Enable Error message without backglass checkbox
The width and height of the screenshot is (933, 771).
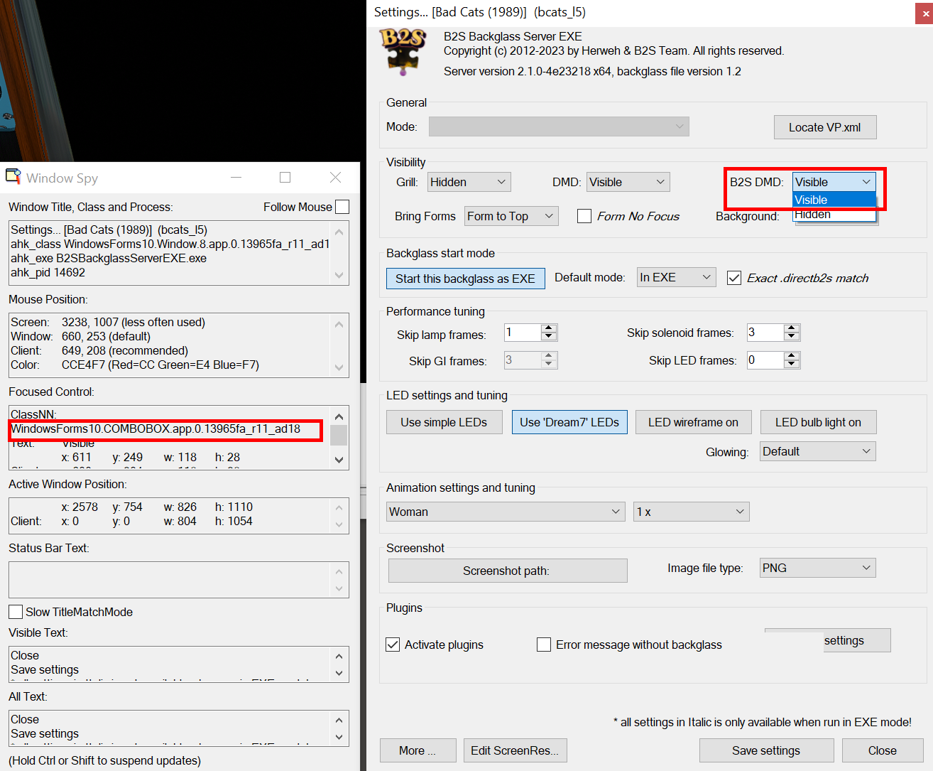[x=544, y=645]
